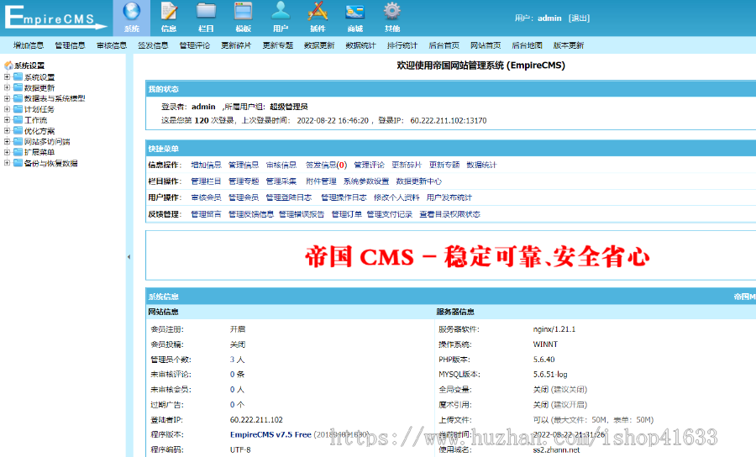Open 管理留言 in feedback row
Screen dimensions: 756x457
pyautogui.click(x=206, y=214)
